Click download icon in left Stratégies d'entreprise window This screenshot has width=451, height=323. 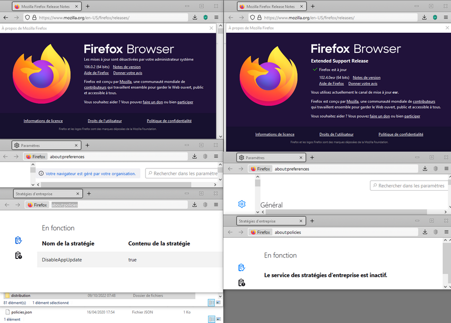(x=194, y=204)
